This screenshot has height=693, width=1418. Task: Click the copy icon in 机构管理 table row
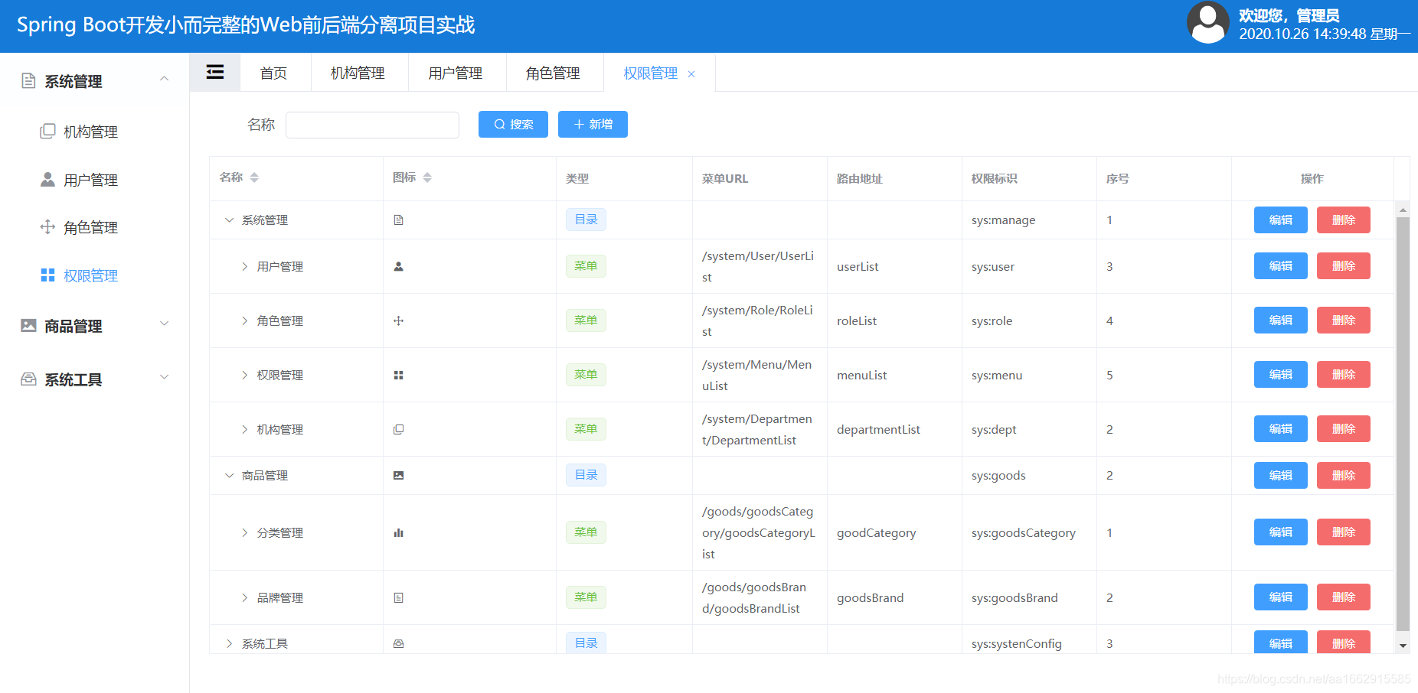(x=398, y=429)
